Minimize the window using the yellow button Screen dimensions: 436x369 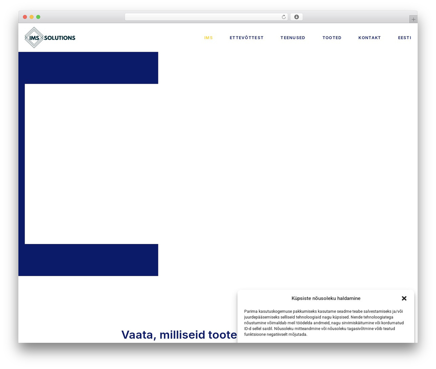[x=32, y=17]
